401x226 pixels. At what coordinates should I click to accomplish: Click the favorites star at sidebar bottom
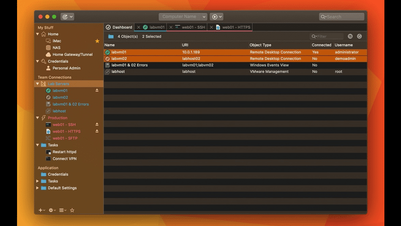pyautogui.click(x=72, y=210)
